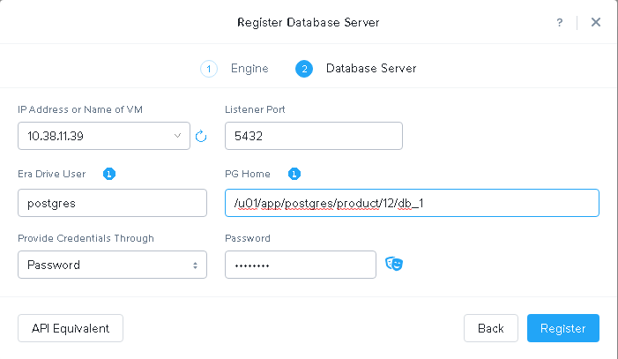
Task: Show info tooltip for Era Drive User
Action: tap(109, 174)
